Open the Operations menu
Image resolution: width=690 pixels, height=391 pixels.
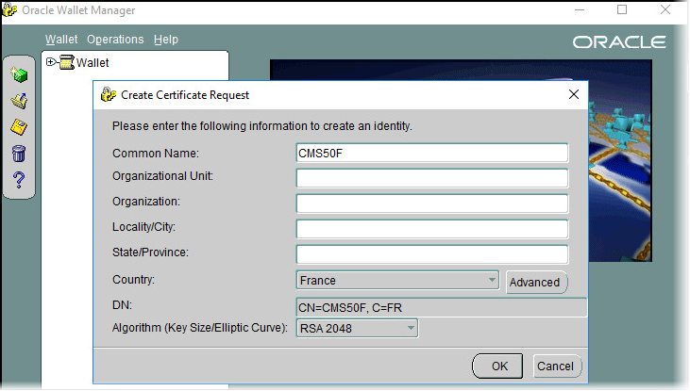pos(115,40)
